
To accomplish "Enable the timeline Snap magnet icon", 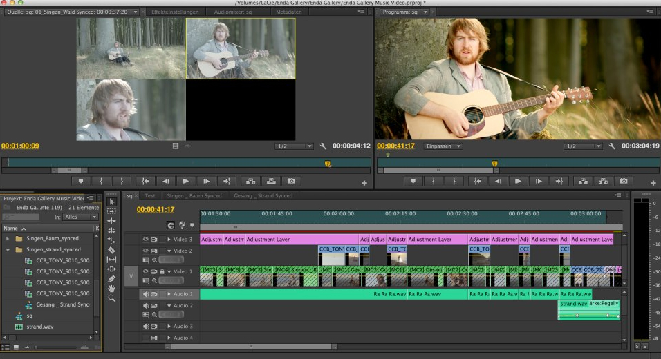I will (x=171, y=225).
